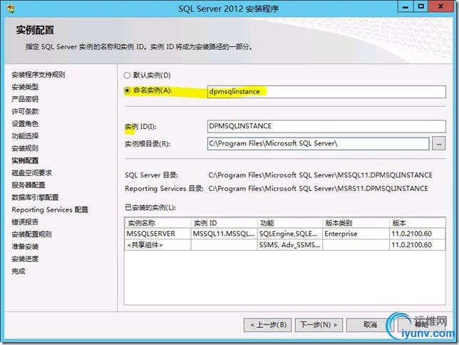Click the 版本 column header
Image resolution: width=459 pixels, height=345 pixels.
pyautogui.click(x=418, y=223)
